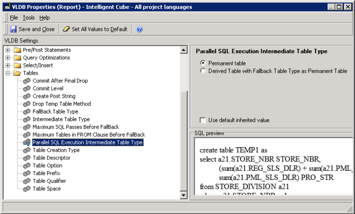Expand the Select/Insert folder node

[8, 65]
